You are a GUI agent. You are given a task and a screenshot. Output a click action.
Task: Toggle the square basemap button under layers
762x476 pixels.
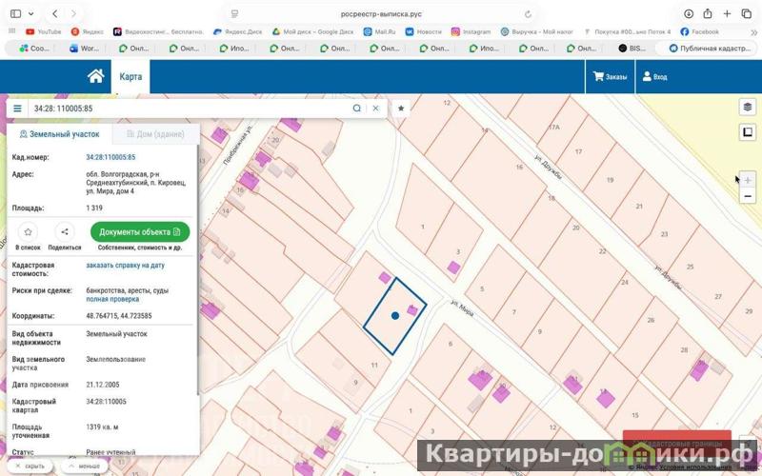tap(748, 131)
